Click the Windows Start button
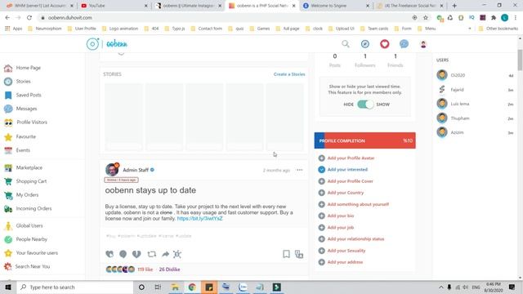The width and height of the screenshot is (523, 294). pyautogui.click(x=8, y=287)
